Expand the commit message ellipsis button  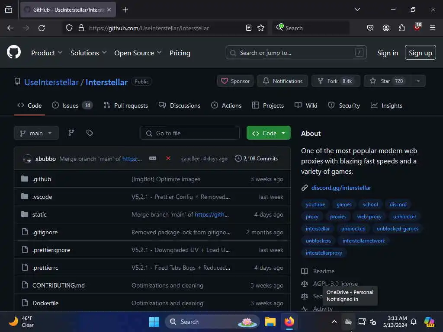(x=153, y=158)
